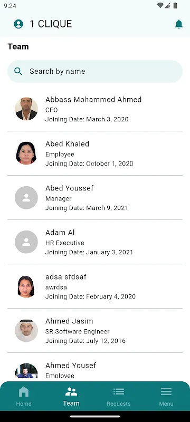Open Abed Youssef Manager entry
The width and height of the screenshot is (190, 422).
coord(95,197)
